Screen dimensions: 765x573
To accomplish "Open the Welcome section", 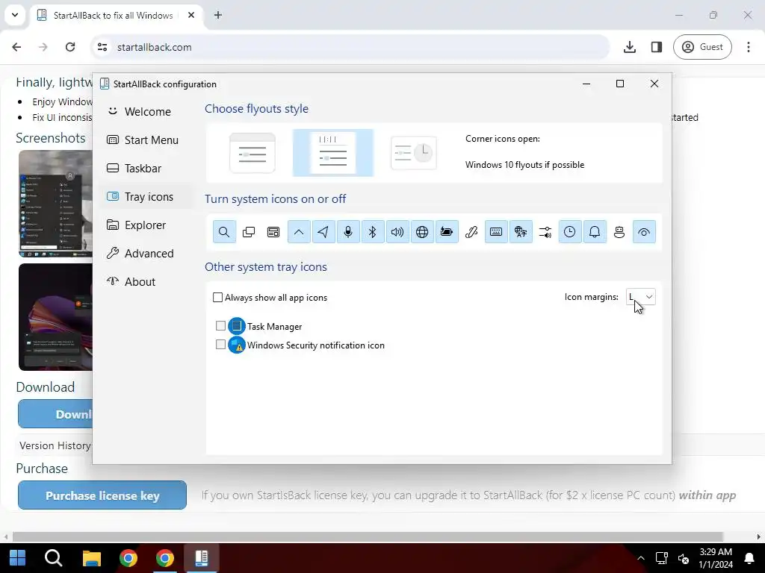I will 146,112.
